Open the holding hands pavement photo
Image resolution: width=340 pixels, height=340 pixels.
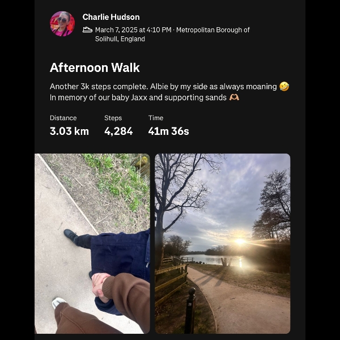coord(92,244)
